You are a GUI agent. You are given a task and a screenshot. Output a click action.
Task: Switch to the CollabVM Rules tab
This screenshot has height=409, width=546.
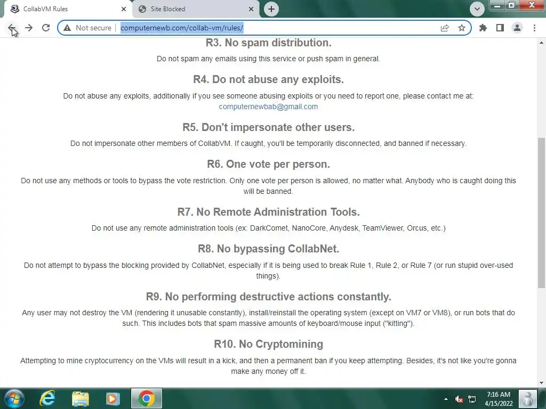tap(68, 9)
